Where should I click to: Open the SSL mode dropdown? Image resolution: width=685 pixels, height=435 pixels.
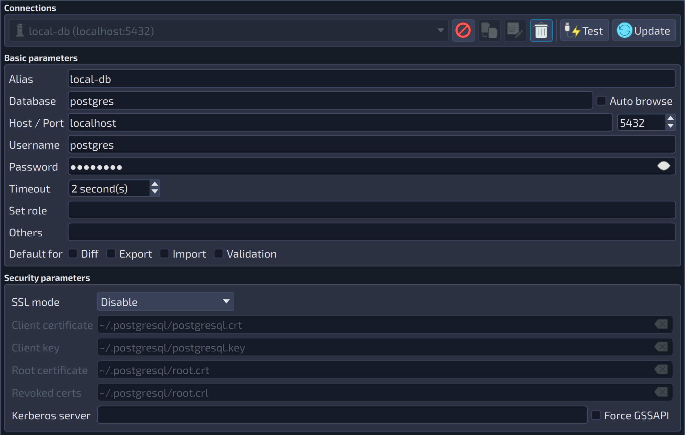166,302
